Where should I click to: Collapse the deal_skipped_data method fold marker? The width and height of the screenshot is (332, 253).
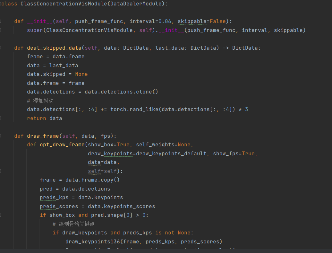click(x=0, y=48)
